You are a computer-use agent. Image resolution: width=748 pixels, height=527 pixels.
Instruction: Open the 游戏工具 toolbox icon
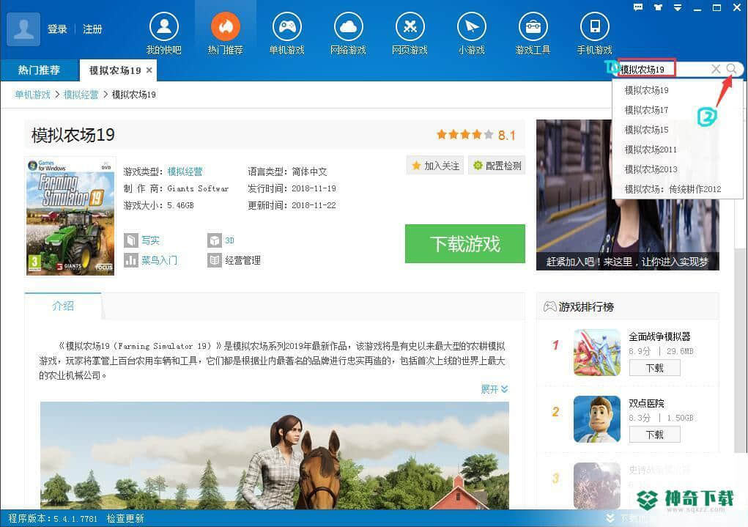click(533, 26)
